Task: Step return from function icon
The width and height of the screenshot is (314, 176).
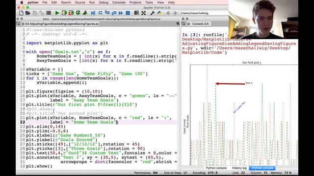Action: 114,13
